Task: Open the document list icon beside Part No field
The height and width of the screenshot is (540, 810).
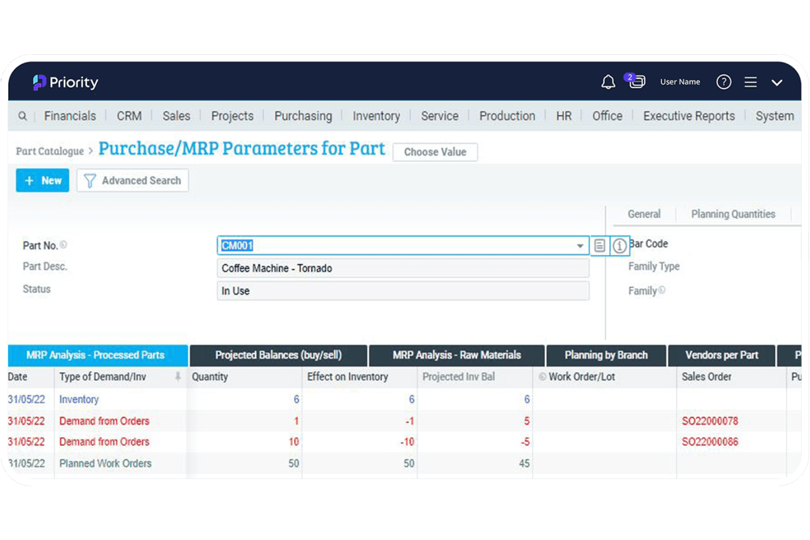Action: tap(600, 246)
